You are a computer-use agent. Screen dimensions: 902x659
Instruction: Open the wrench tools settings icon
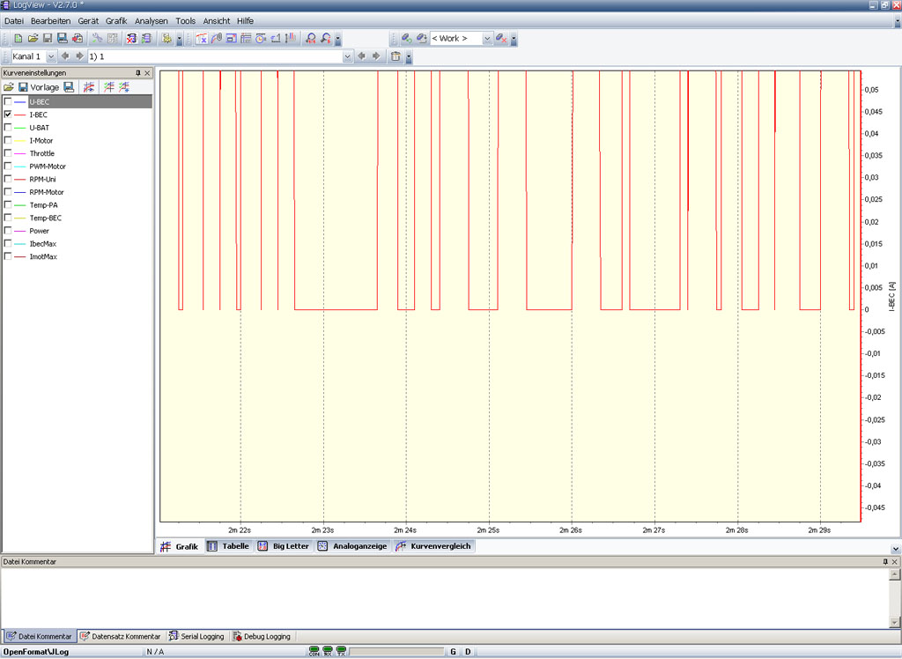[x=97, y=39]
